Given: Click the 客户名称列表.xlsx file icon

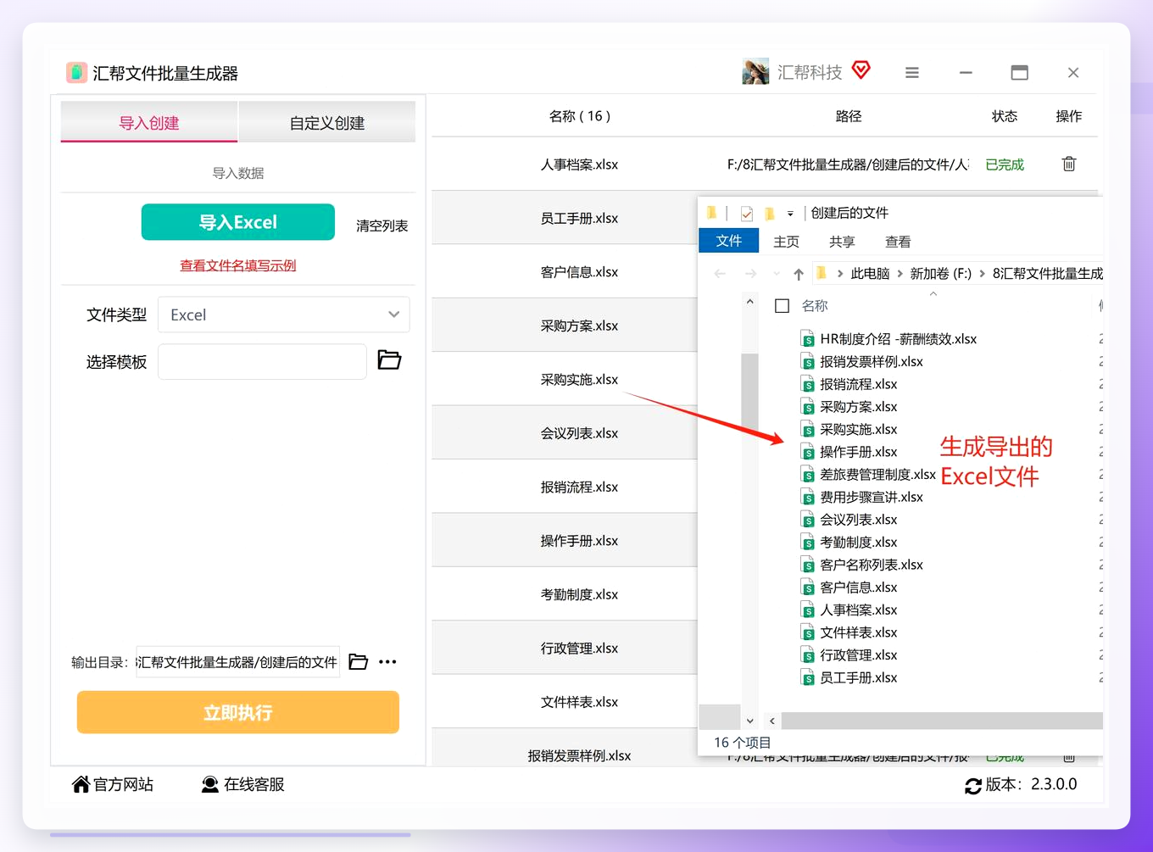Looking at the screenshot, I should click(x=808, y=565).
